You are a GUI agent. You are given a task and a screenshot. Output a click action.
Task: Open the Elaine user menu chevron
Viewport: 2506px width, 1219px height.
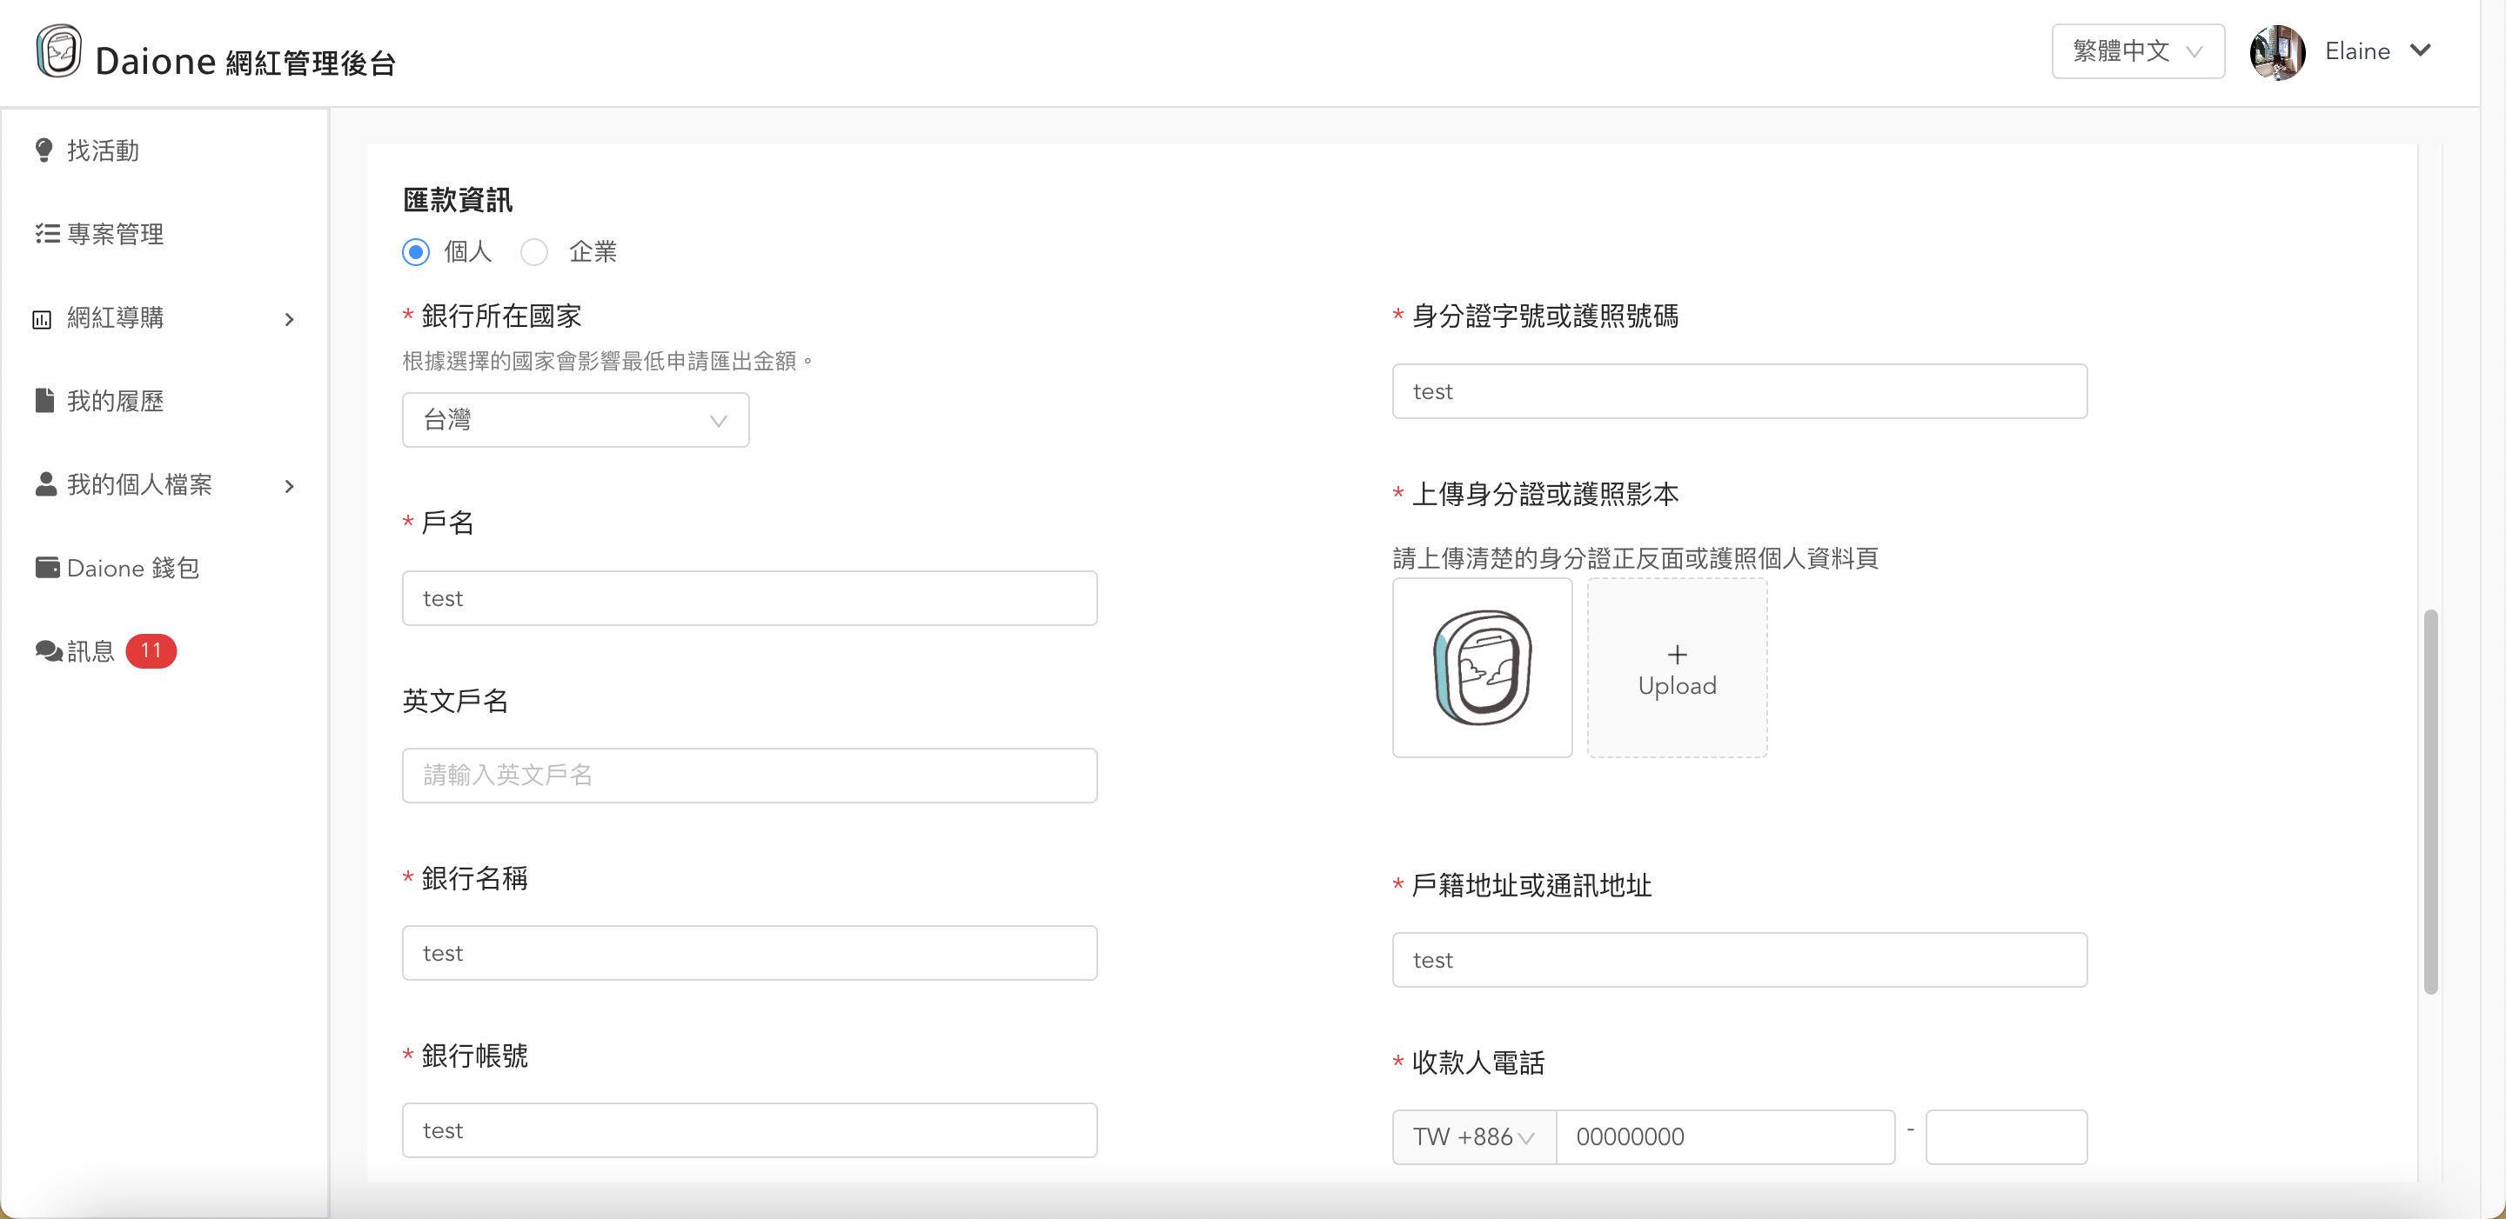click(2421, 50)
